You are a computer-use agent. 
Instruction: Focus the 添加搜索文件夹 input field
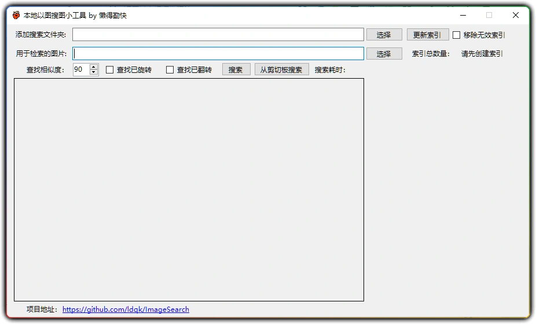pyautogui.click(x=218, y=35)
